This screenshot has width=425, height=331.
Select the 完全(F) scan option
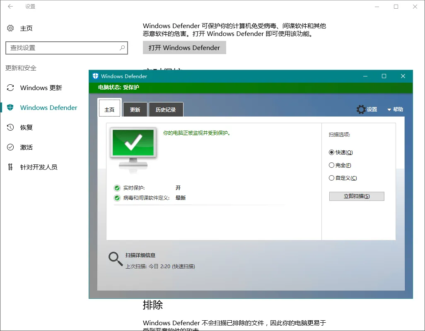(340, 165)
